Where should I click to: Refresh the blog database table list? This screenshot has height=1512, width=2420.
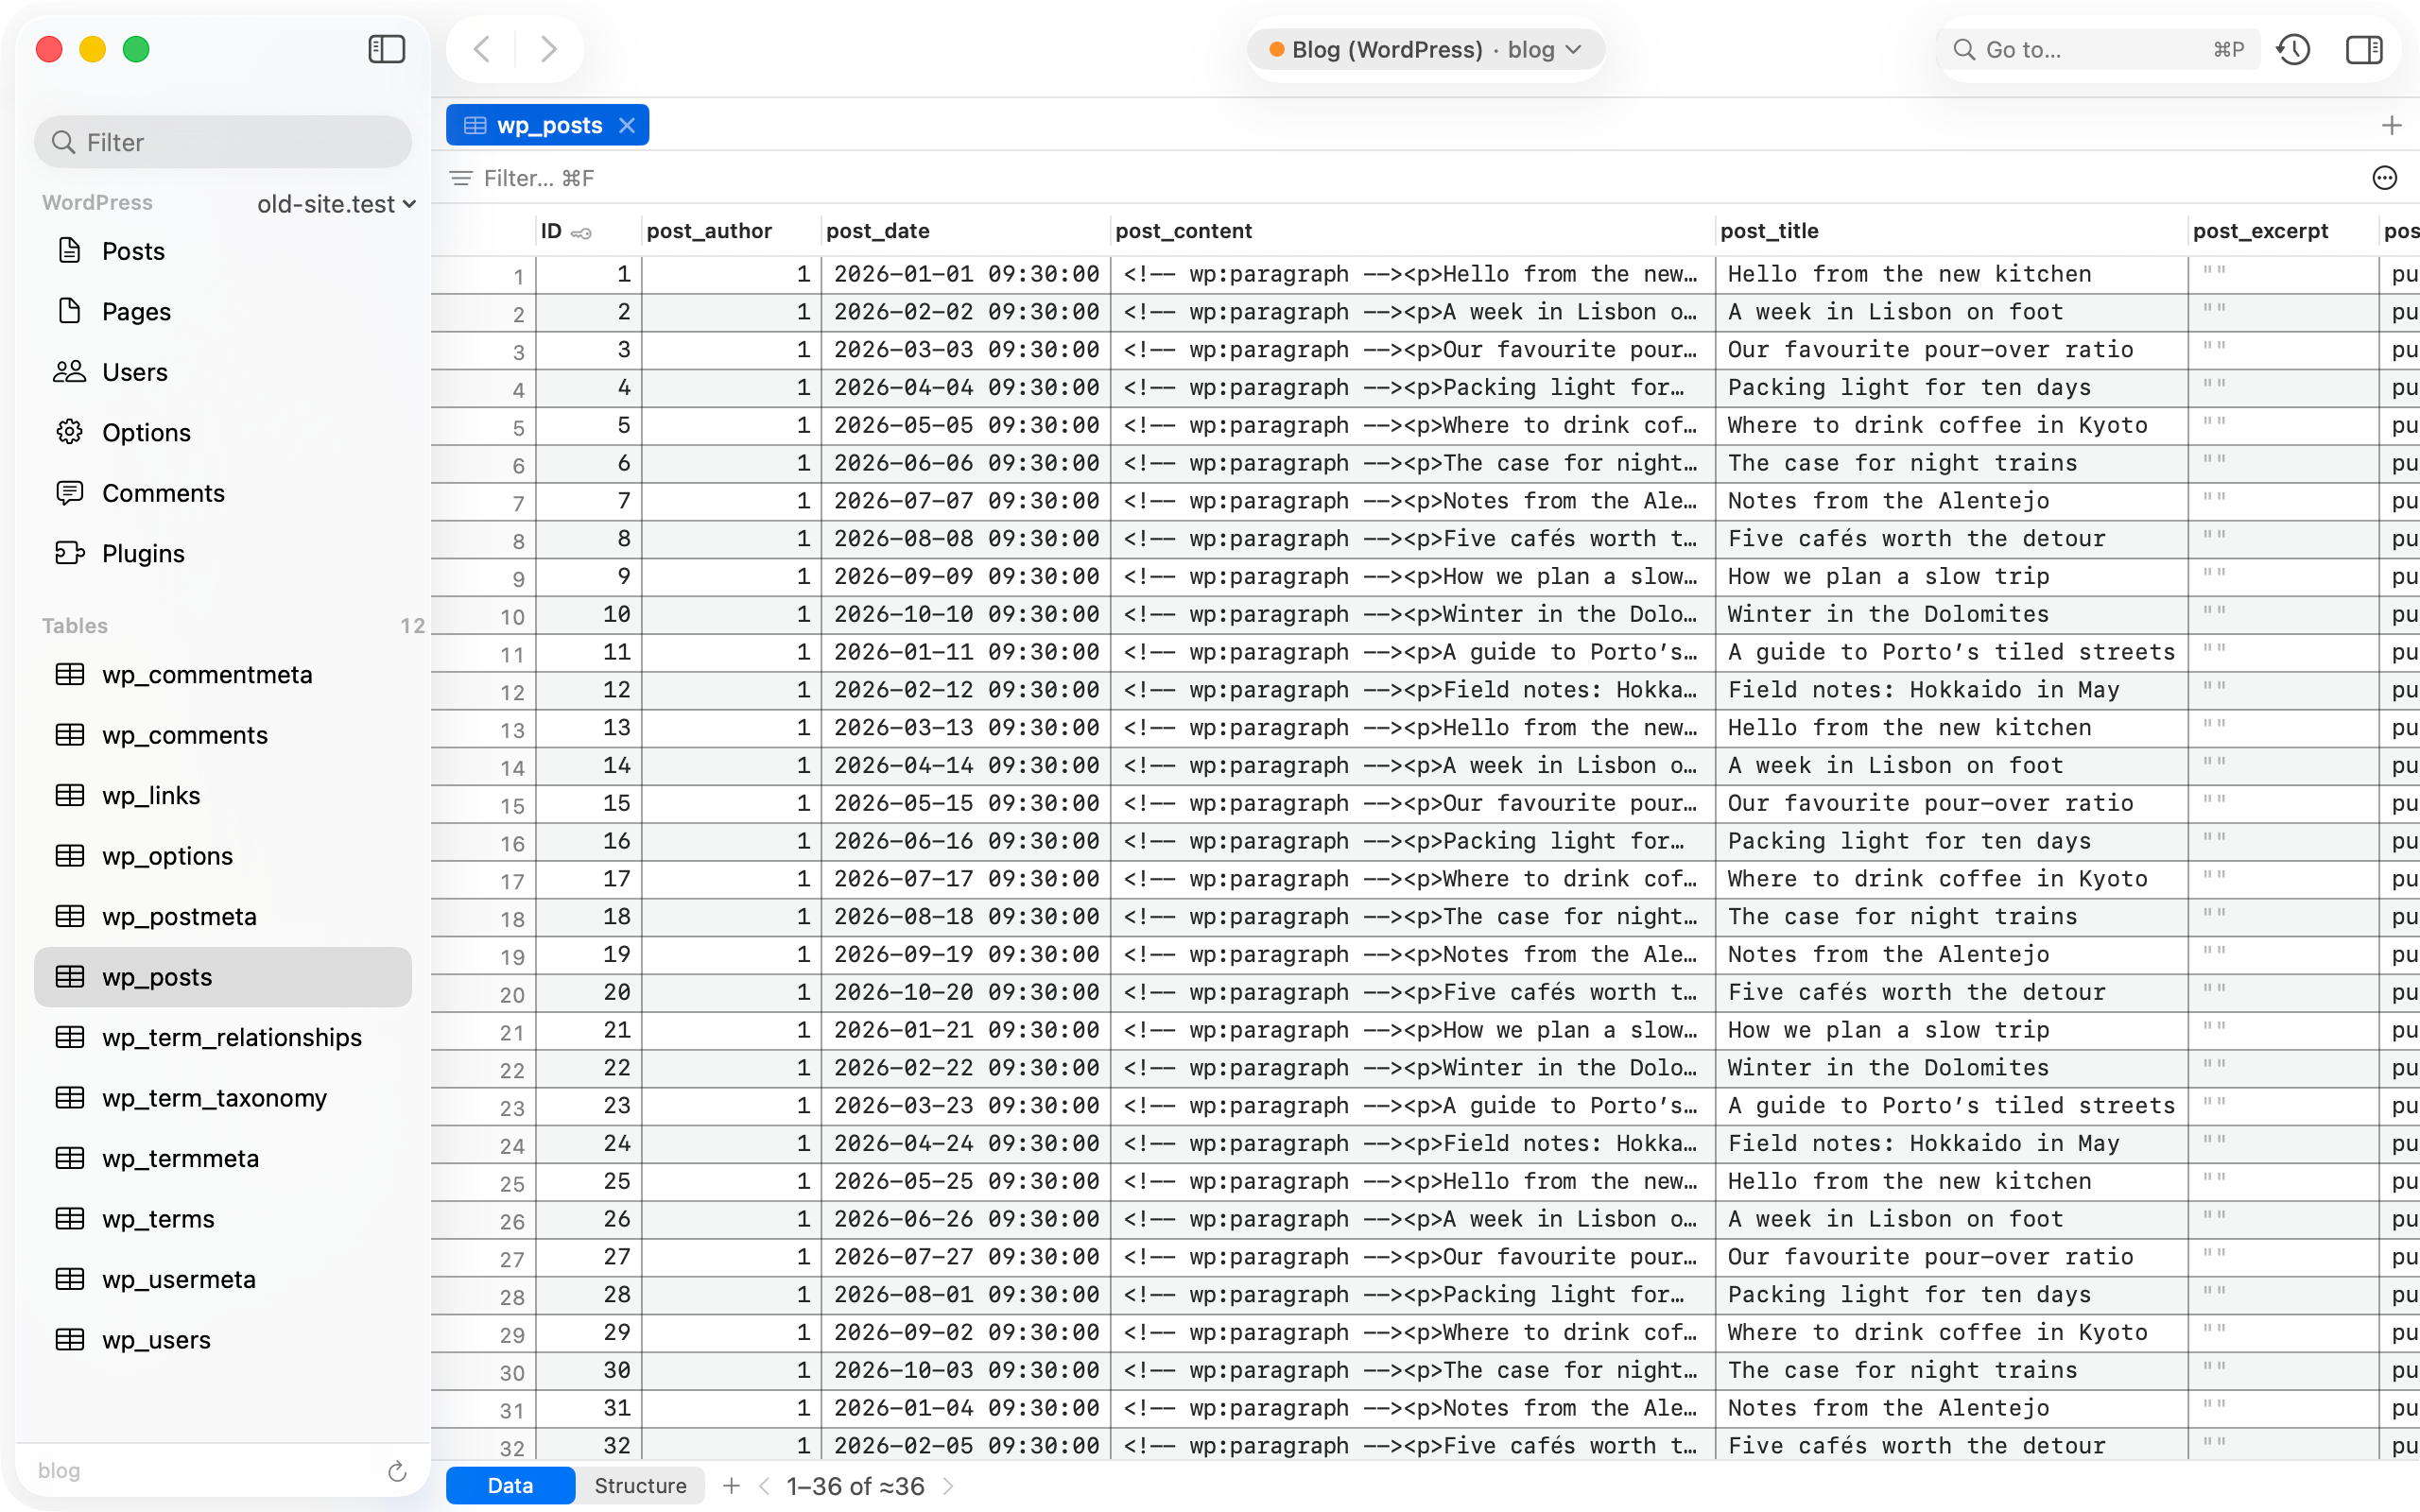click(x=397, y=1470)
